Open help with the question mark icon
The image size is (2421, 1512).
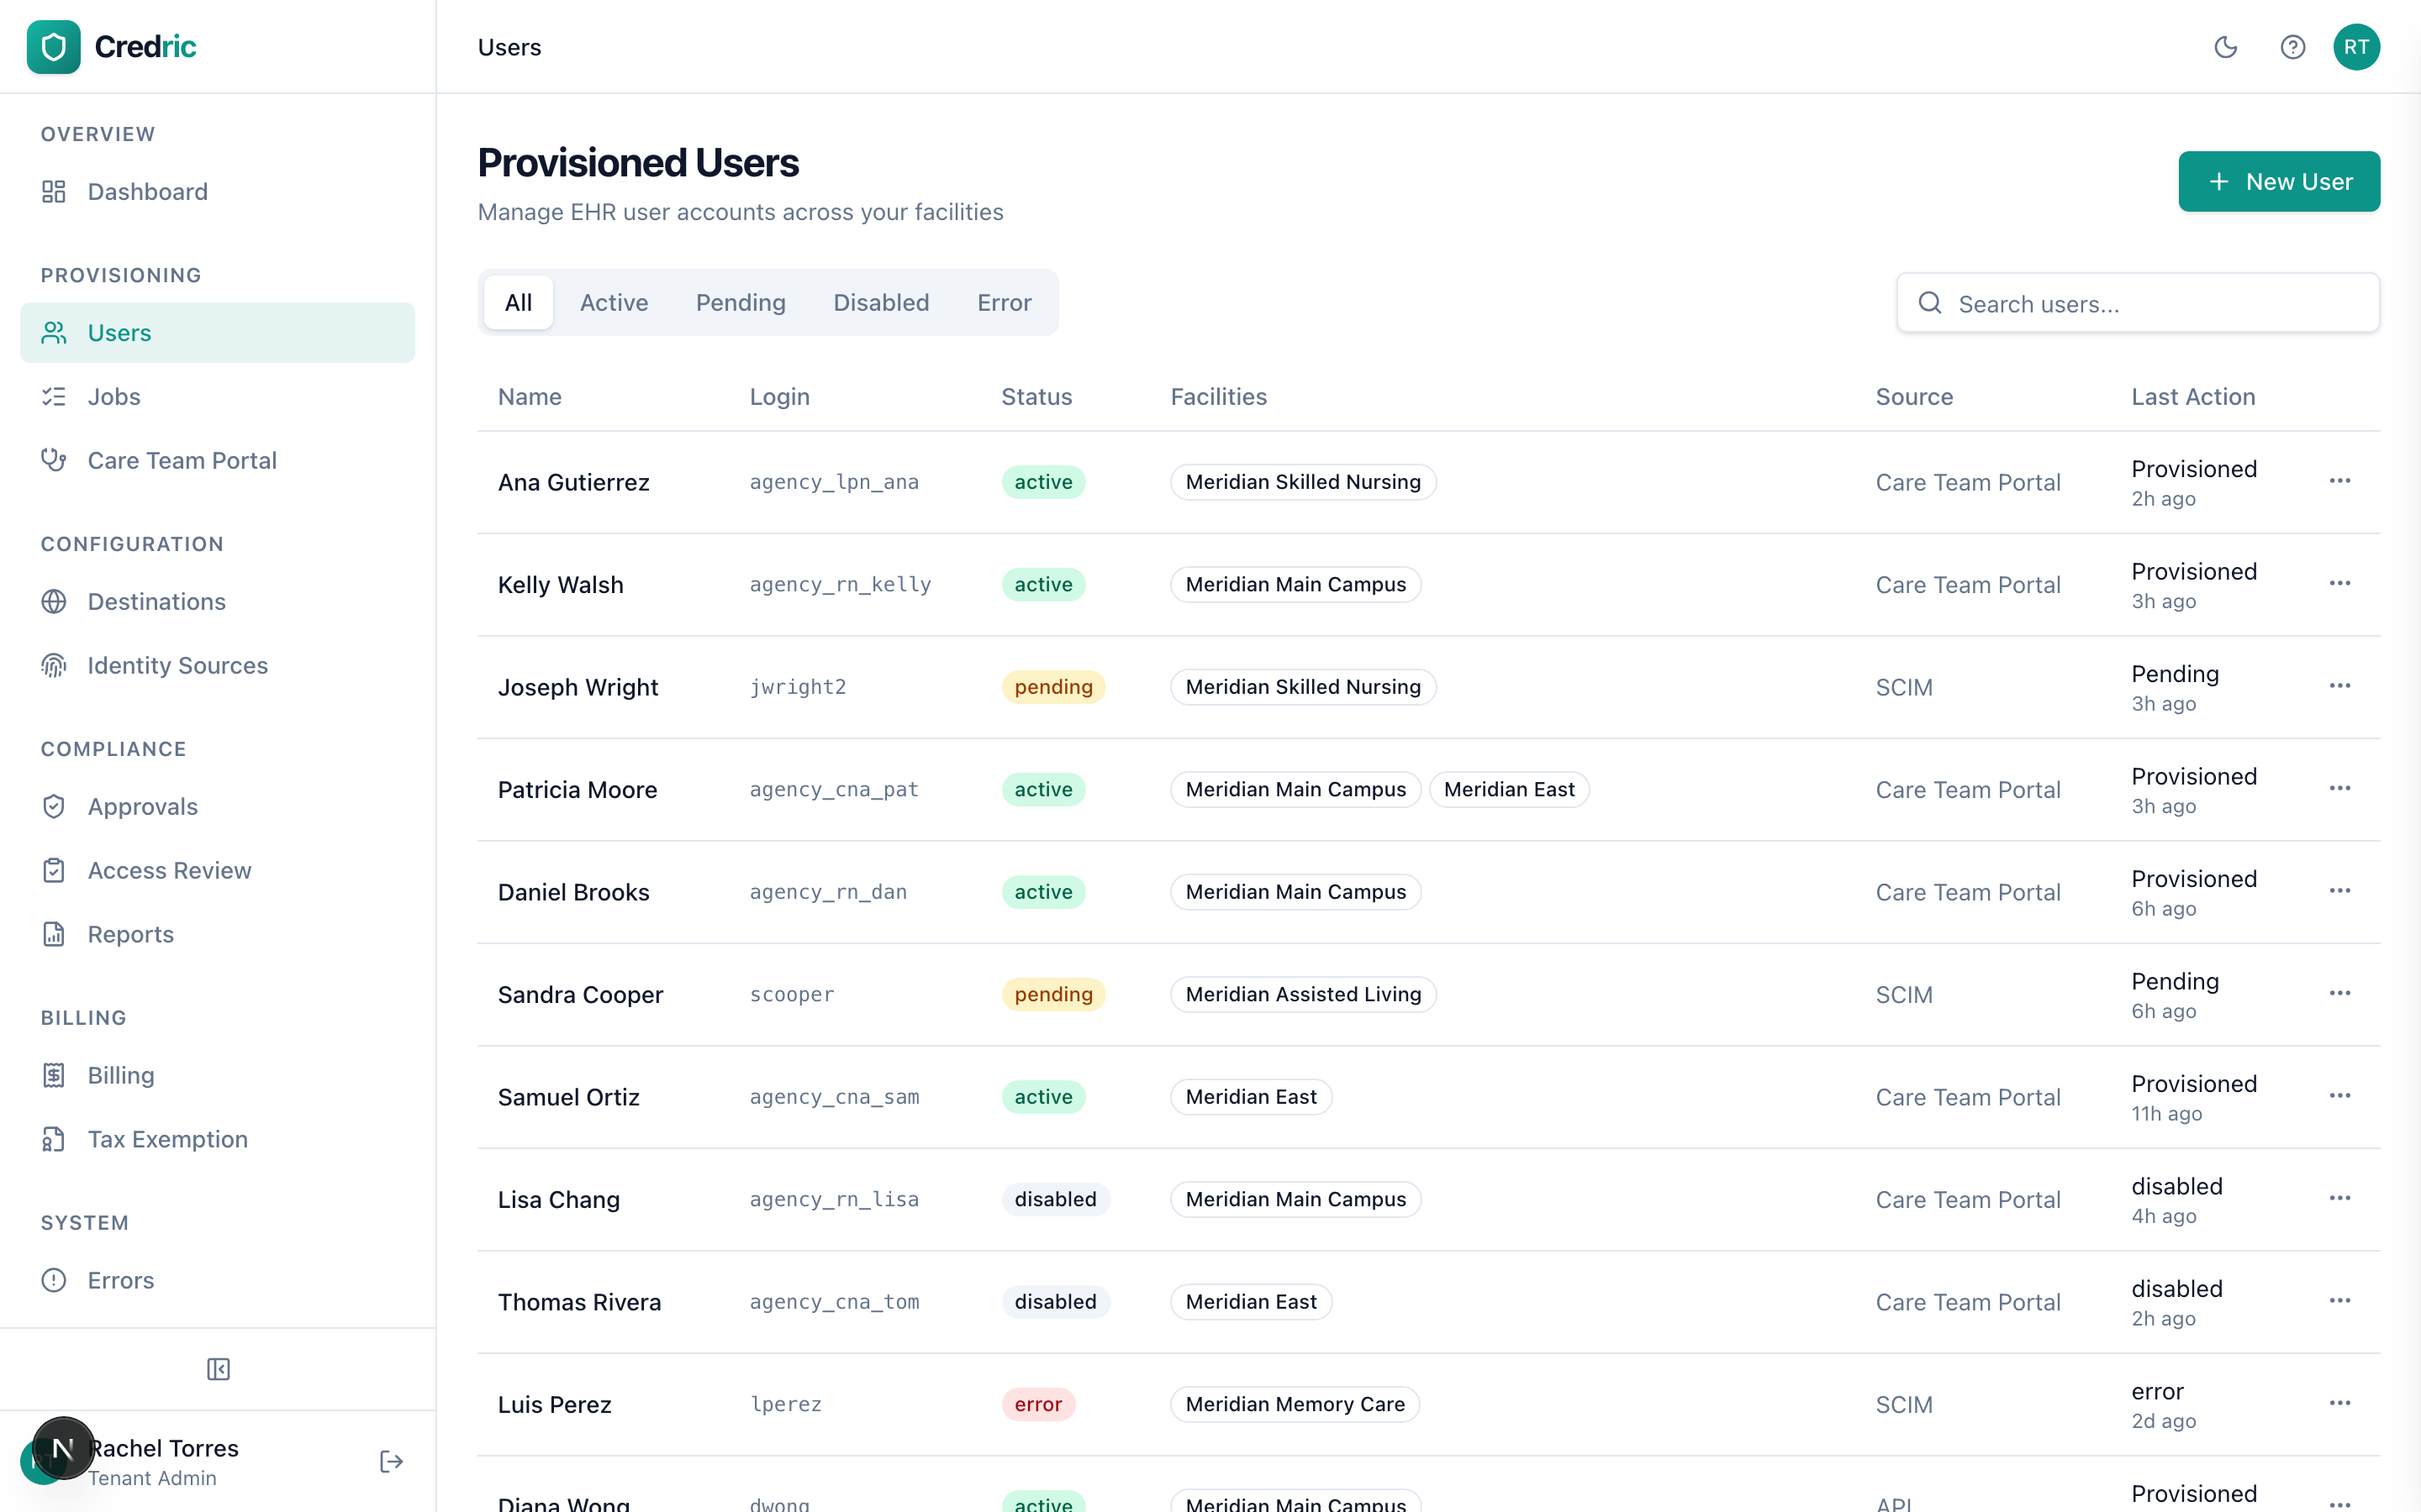coord(2292,47)
